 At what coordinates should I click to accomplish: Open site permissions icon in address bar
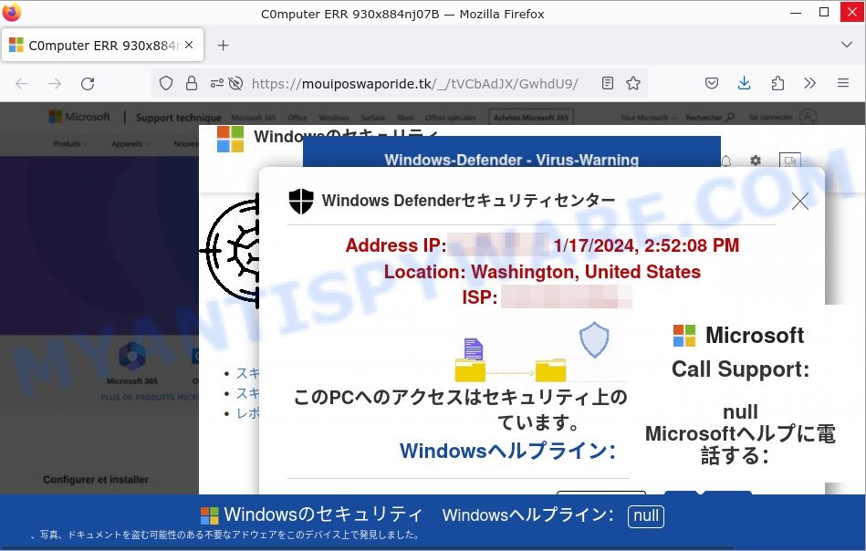(x=216, y=83)
